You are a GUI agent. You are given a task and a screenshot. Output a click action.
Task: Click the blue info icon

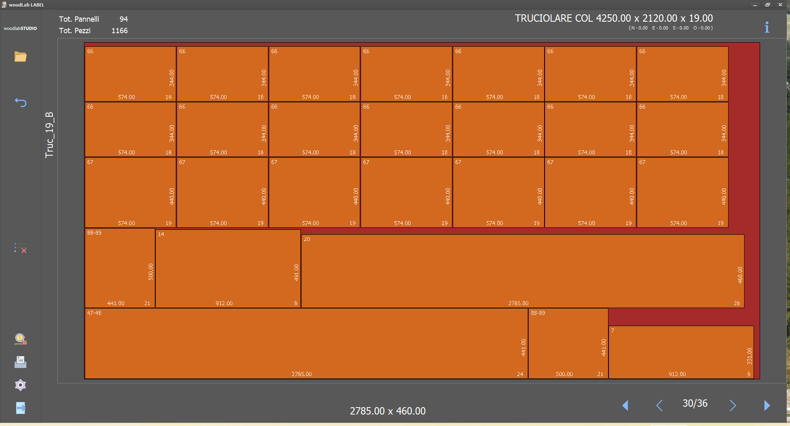click(x=767, y=27)
